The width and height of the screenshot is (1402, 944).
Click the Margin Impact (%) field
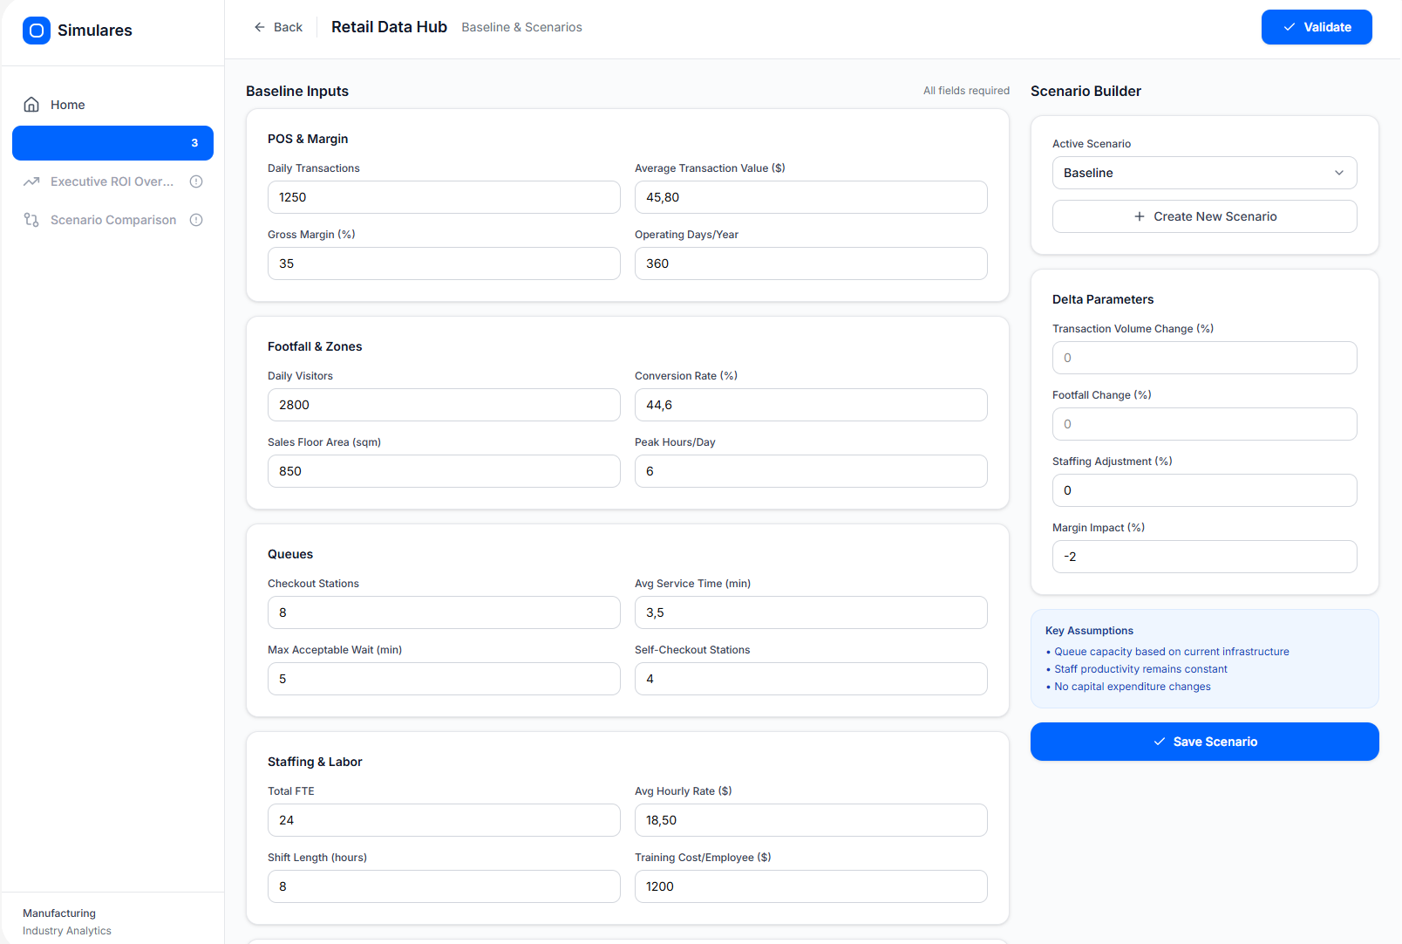[1204, 556]
